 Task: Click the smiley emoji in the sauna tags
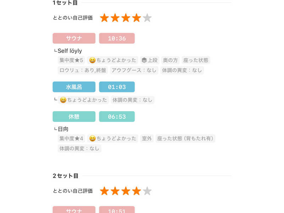pos(92,60)
